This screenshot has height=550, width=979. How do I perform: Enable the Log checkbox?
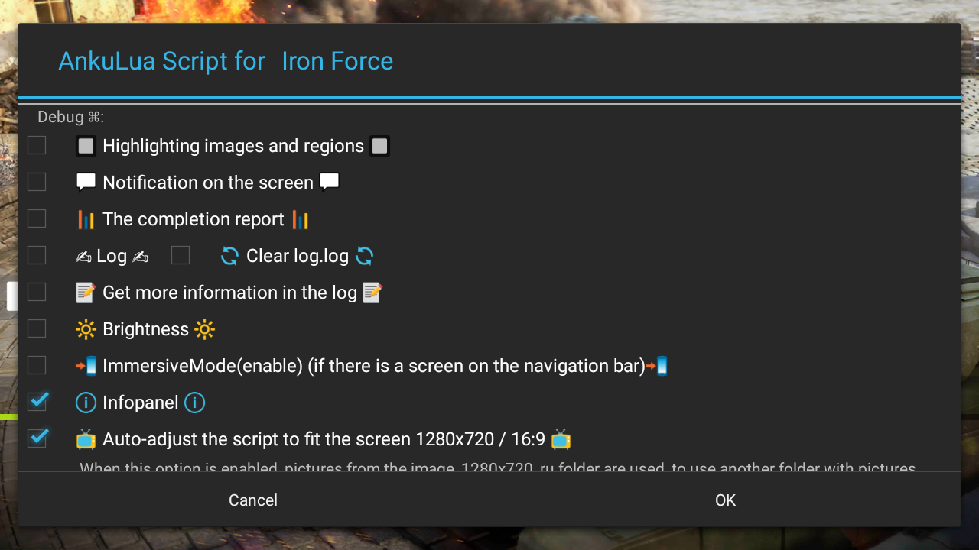pyautogui.click(x=37, y=255)
